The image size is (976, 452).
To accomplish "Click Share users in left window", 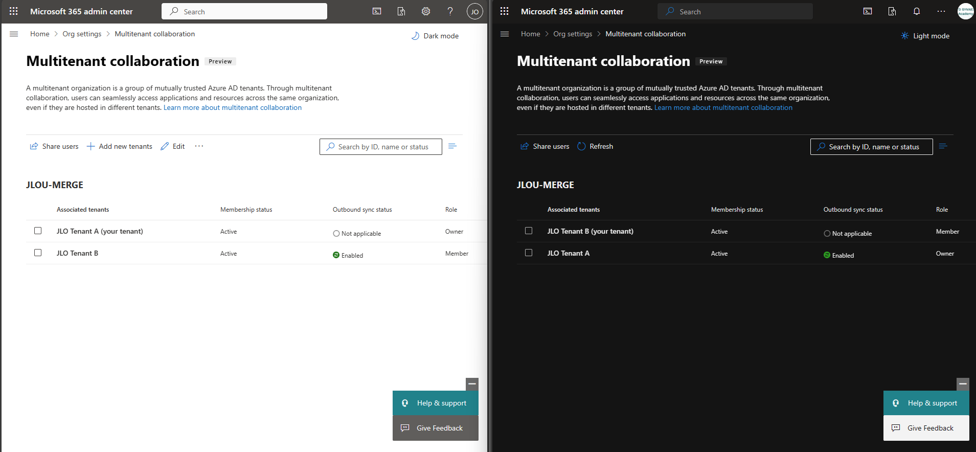I will pyautogui.click(x=54, y=146).
